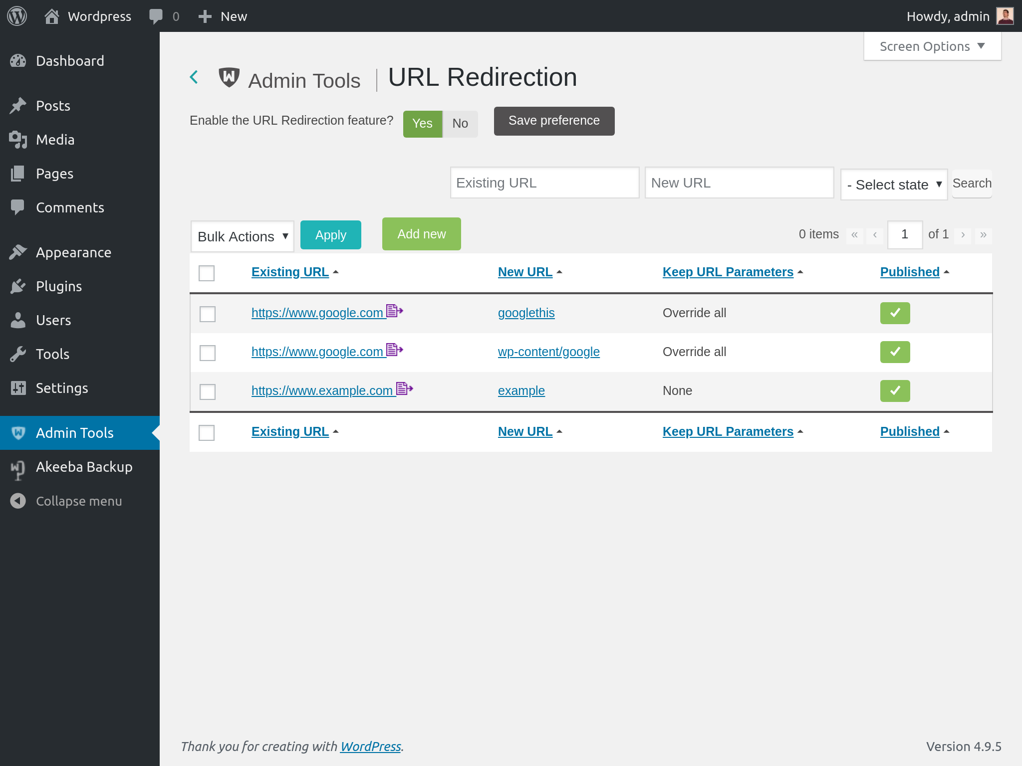Focus the New URL filter field
Viewport: 1022px width, 766px height.
pyautogui.click(x=739, y=183)
